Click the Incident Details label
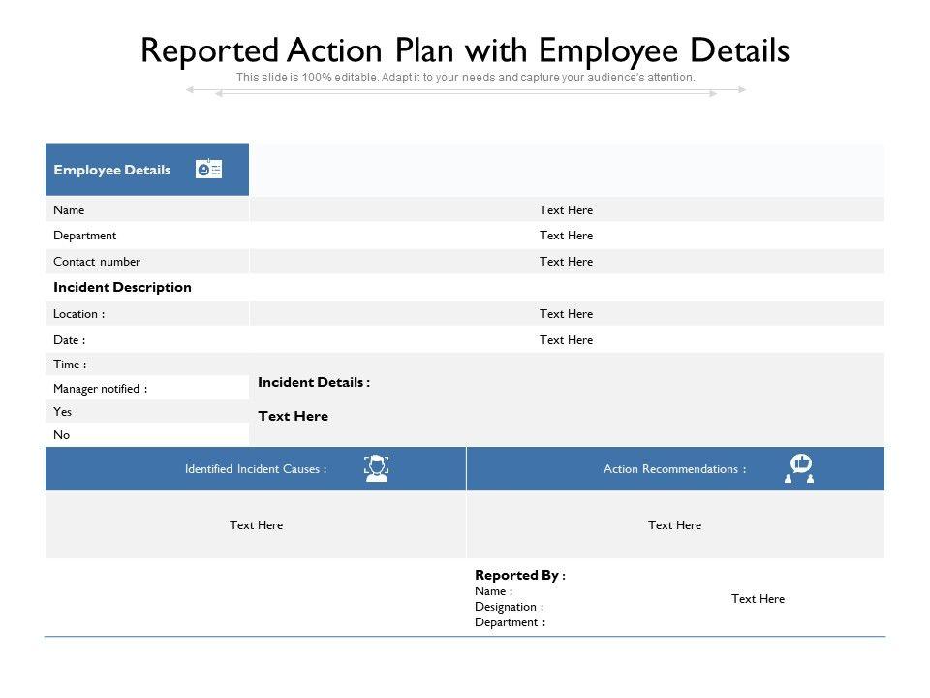 click(x=314, y=383)
